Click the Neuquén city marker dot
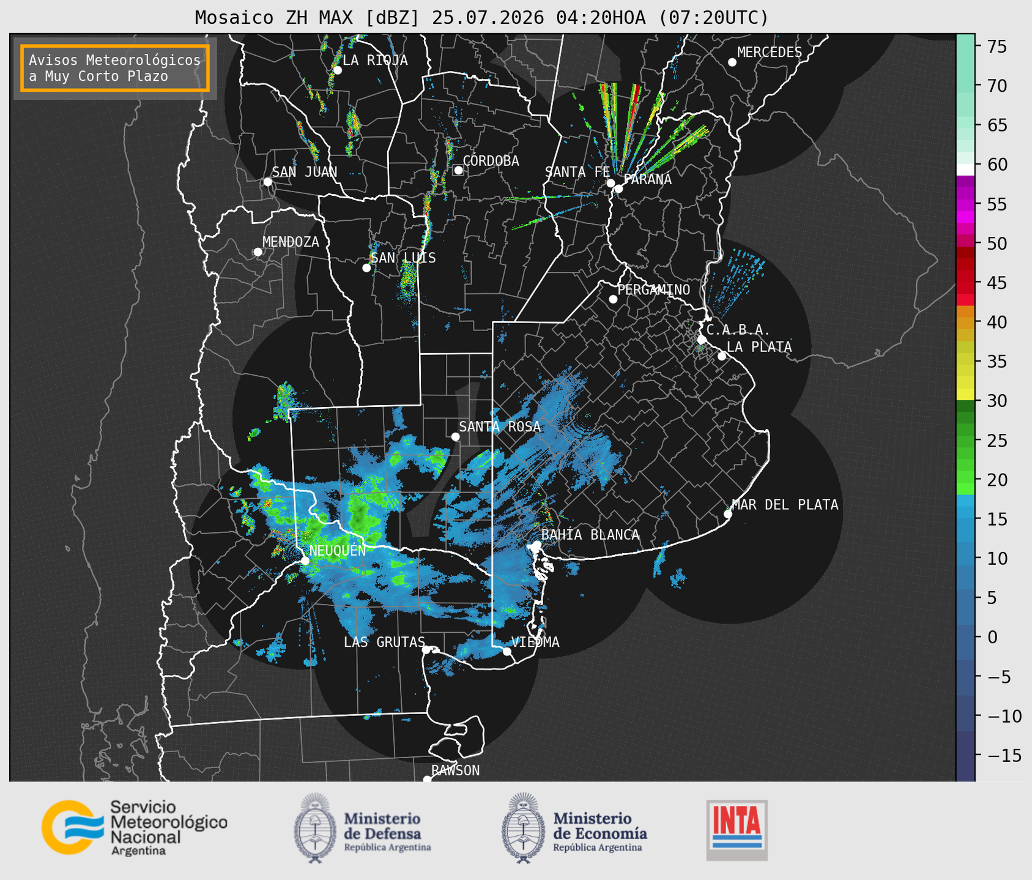Image resolution: width=1032 pixels, height=880 pixels. 305,561
